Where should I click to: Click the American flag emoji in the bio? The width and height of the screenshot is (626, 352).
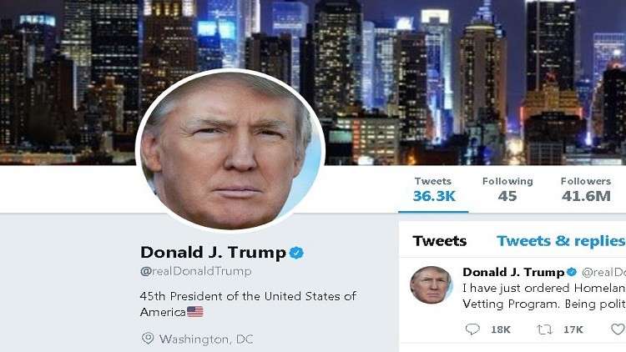click(x=195, y=312)
